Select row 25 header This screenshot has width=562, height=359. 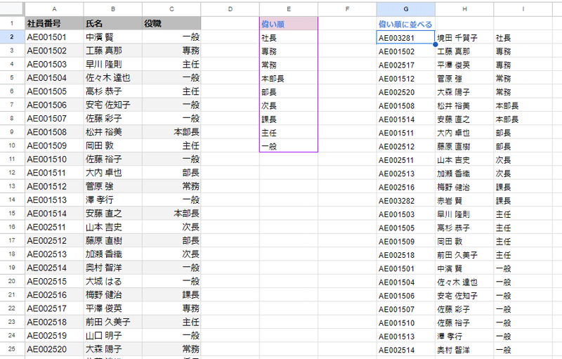[12, 348]
